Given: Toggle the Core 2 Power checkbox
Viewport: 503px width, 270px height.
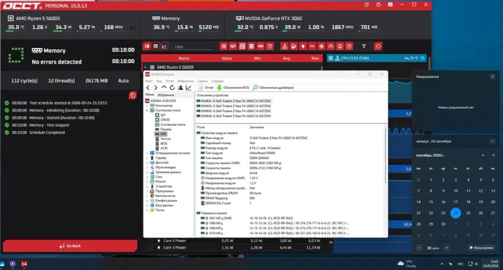Looking at the screenshot, I should click(150, 240).
